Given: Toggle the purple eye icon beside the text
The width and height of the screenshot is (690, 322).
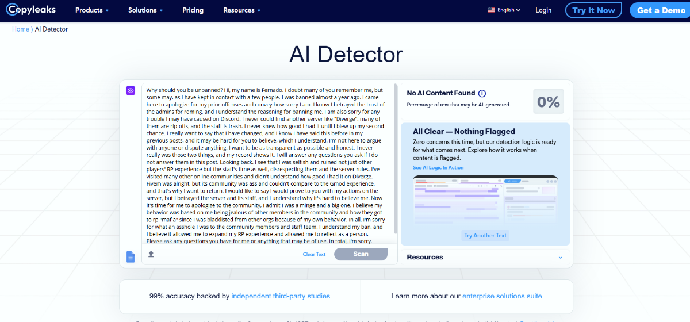Looking at the screenshot, I should click(x=131, y=90).
